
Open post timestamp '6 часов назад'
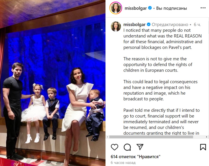pyautogui.click(x=123, y=163)
